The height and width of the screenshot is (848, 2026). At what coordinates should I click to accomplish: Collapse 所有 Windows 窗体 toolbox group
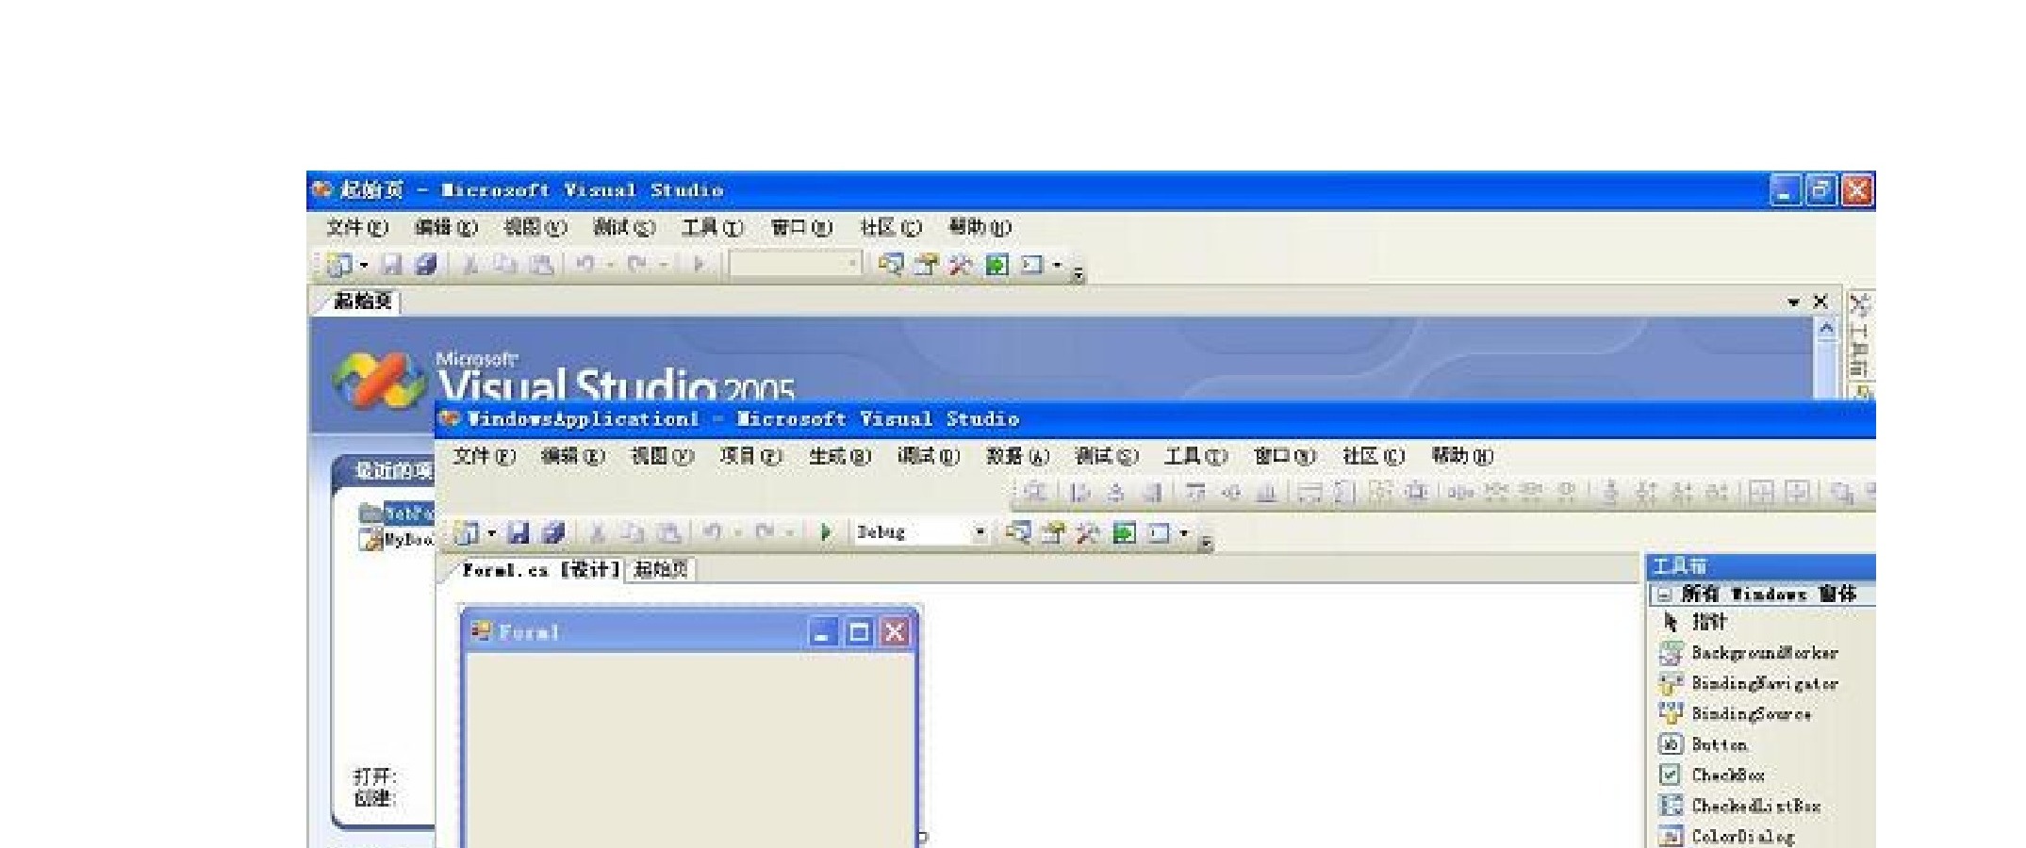[1665, 595]
